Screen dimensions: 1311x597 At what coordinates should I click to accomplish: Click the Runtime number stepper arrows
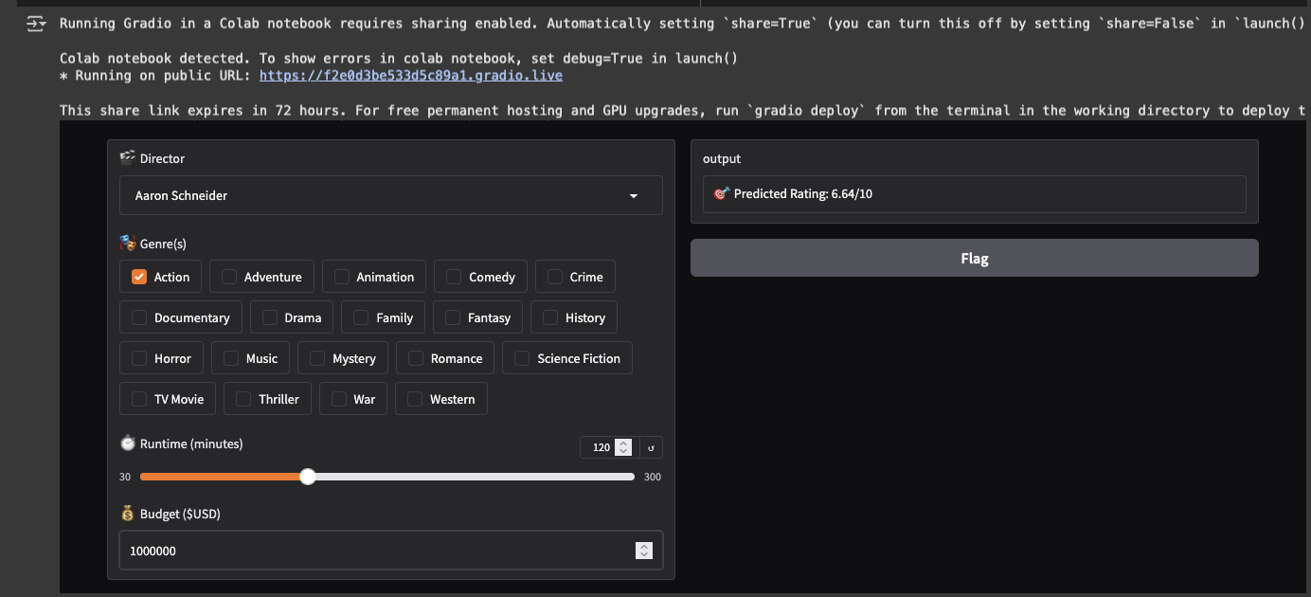(623, 447)
